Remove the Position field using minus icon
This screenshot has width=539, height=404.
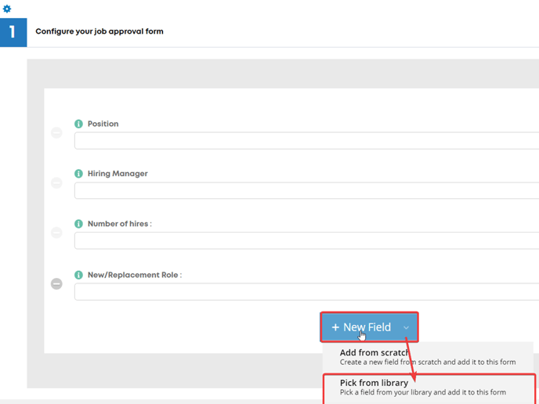[x=56, y=132]
